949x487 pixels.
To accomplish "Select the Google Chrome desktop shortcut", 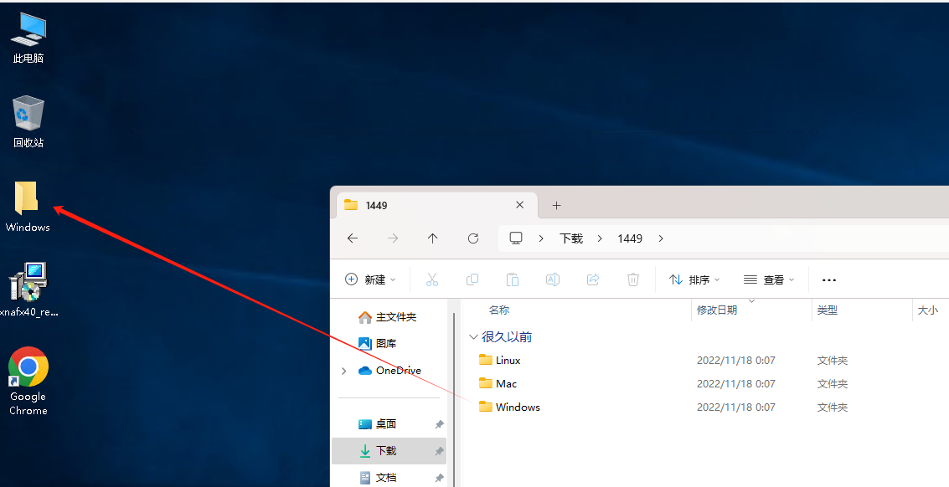I will 28,381.
